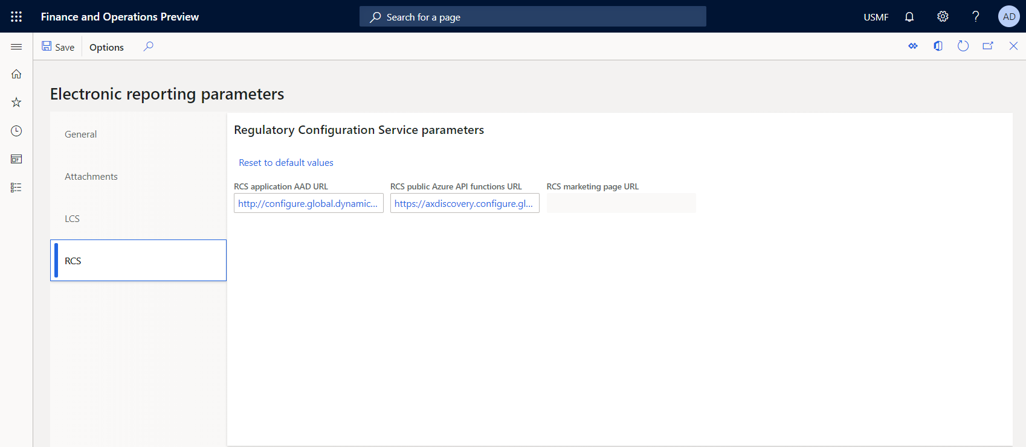Viewport: 1026px width, 447px height.
Task: Click the action pane search magnifier icon
Action: [x=148, y=46]
